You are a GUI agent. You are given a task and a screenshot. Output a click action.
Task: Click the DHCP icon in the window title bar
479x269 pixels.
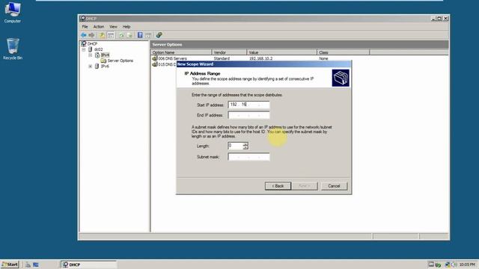[x=82, y=18]
